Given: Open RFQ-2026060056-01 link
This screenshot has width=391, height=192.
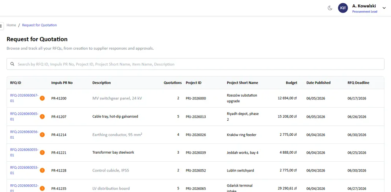Looking at the screenshot, I should (24, 135).
